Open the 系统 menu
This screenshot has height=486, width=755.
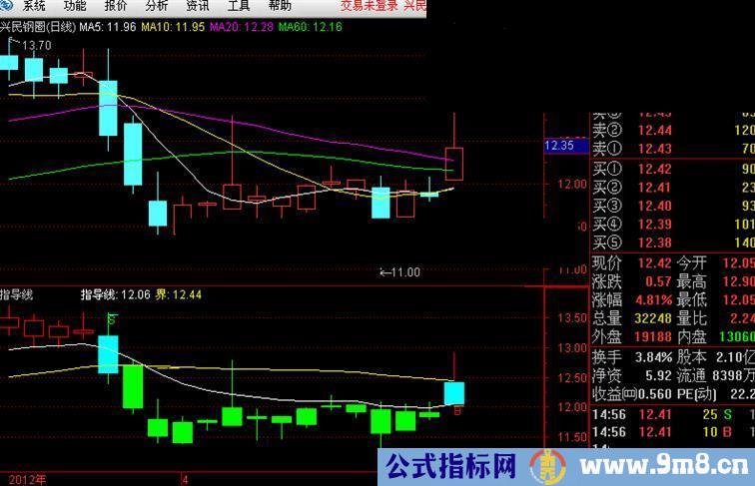point(34,6)
